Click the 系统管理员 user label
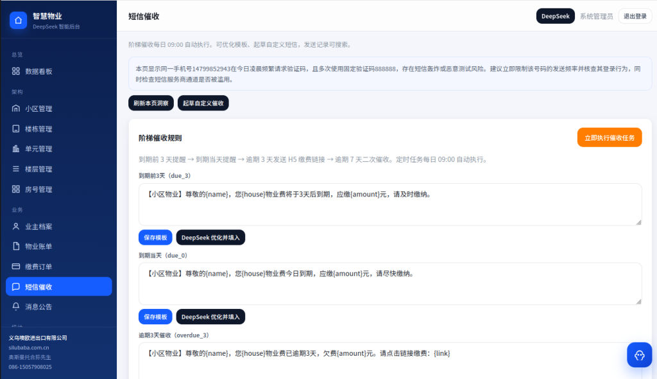This screenshot has height=379, width=657. [x=596, y=16]
